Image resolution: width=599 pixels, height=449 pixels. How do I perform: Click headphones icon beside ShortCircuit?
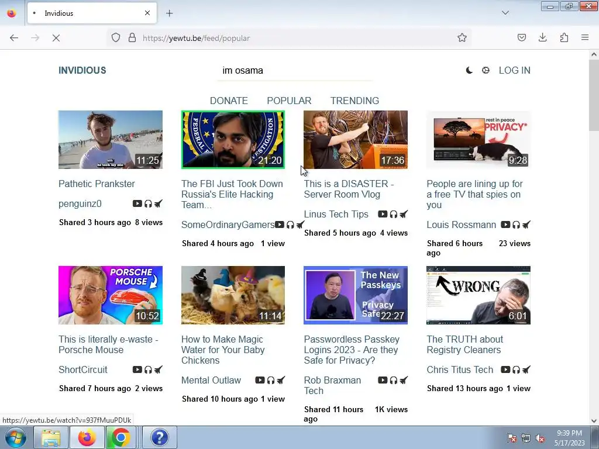click(148, 369)
